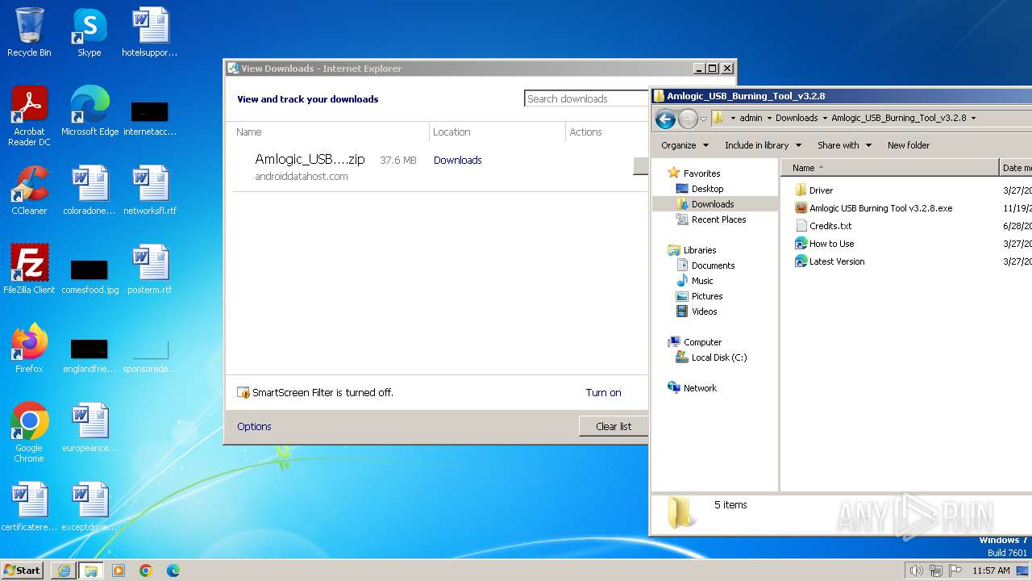Click Turn on SmartScreen Filter link
The image size is (1032, 581).
pyautogui.click(x=603, y=393)
